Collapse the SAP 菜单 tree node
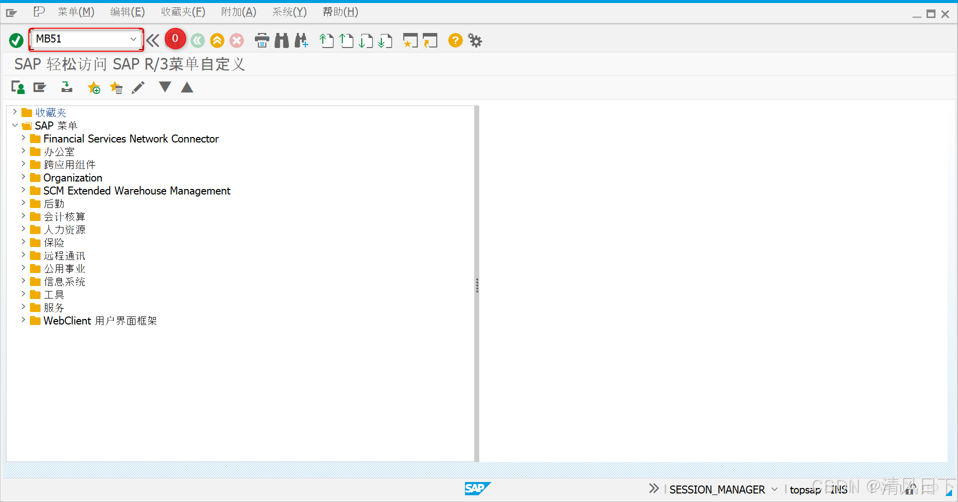 [x=14, y=125]
